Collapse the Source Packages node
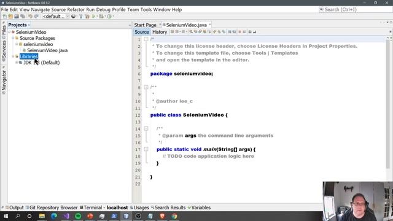The width and height of the screenshot is (393, 221). (x=13, y=38)
